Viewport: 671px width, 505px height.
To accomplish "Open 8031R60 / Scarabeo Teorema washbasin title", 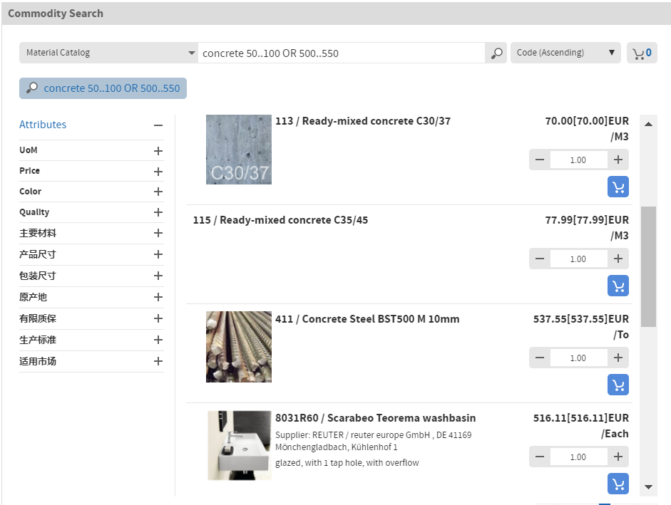I will click(375, 418).
